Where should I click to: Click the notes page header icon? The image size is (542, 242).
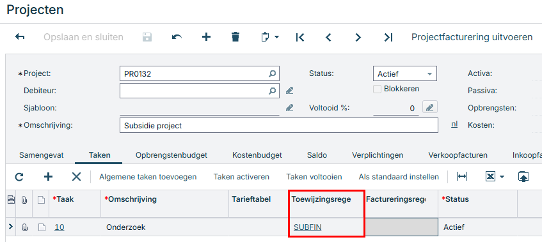coord(41,200)
